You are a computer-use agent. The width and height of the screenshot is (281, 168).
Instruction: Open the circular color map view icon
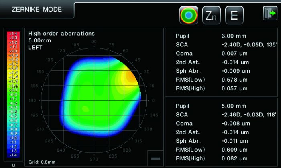pos(189,15)
